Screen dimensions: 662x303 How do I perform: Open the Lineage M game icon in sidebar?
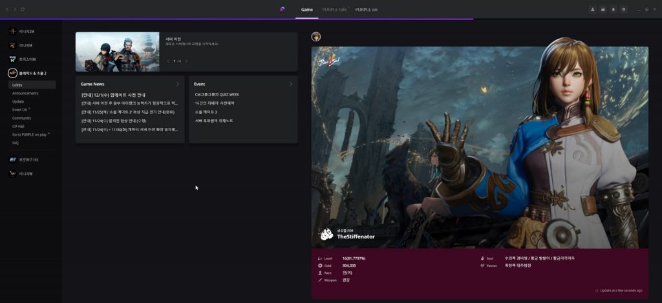tap(13, 45)
